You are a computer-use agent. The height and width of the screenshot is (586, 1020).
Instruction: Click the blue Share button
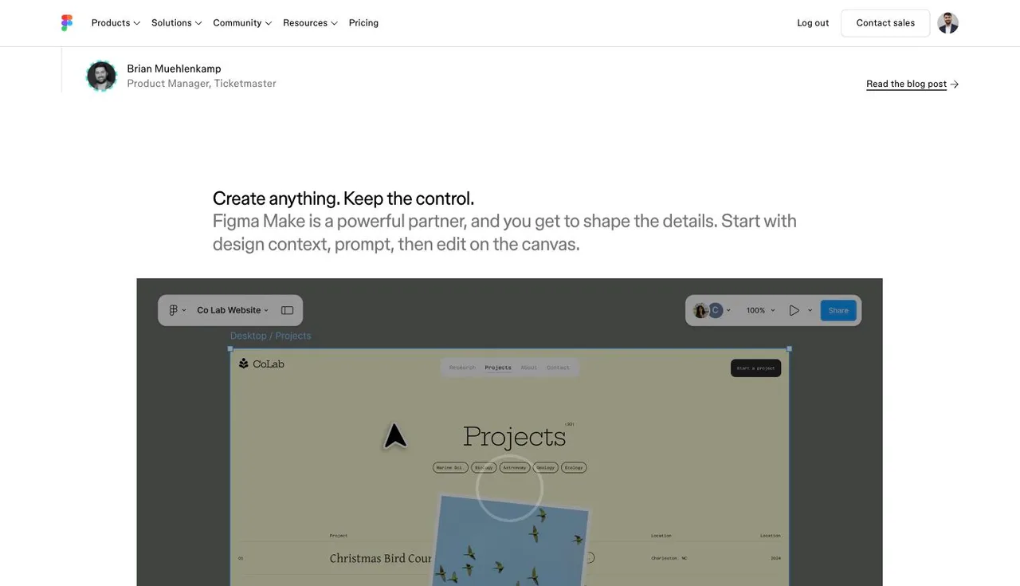pyautogui.click(x=838, y=310)
